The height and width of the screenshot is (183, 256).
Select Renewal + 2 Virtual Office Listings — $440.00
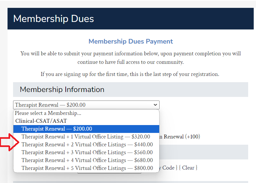pyautogui.click(x=87, y=144)
